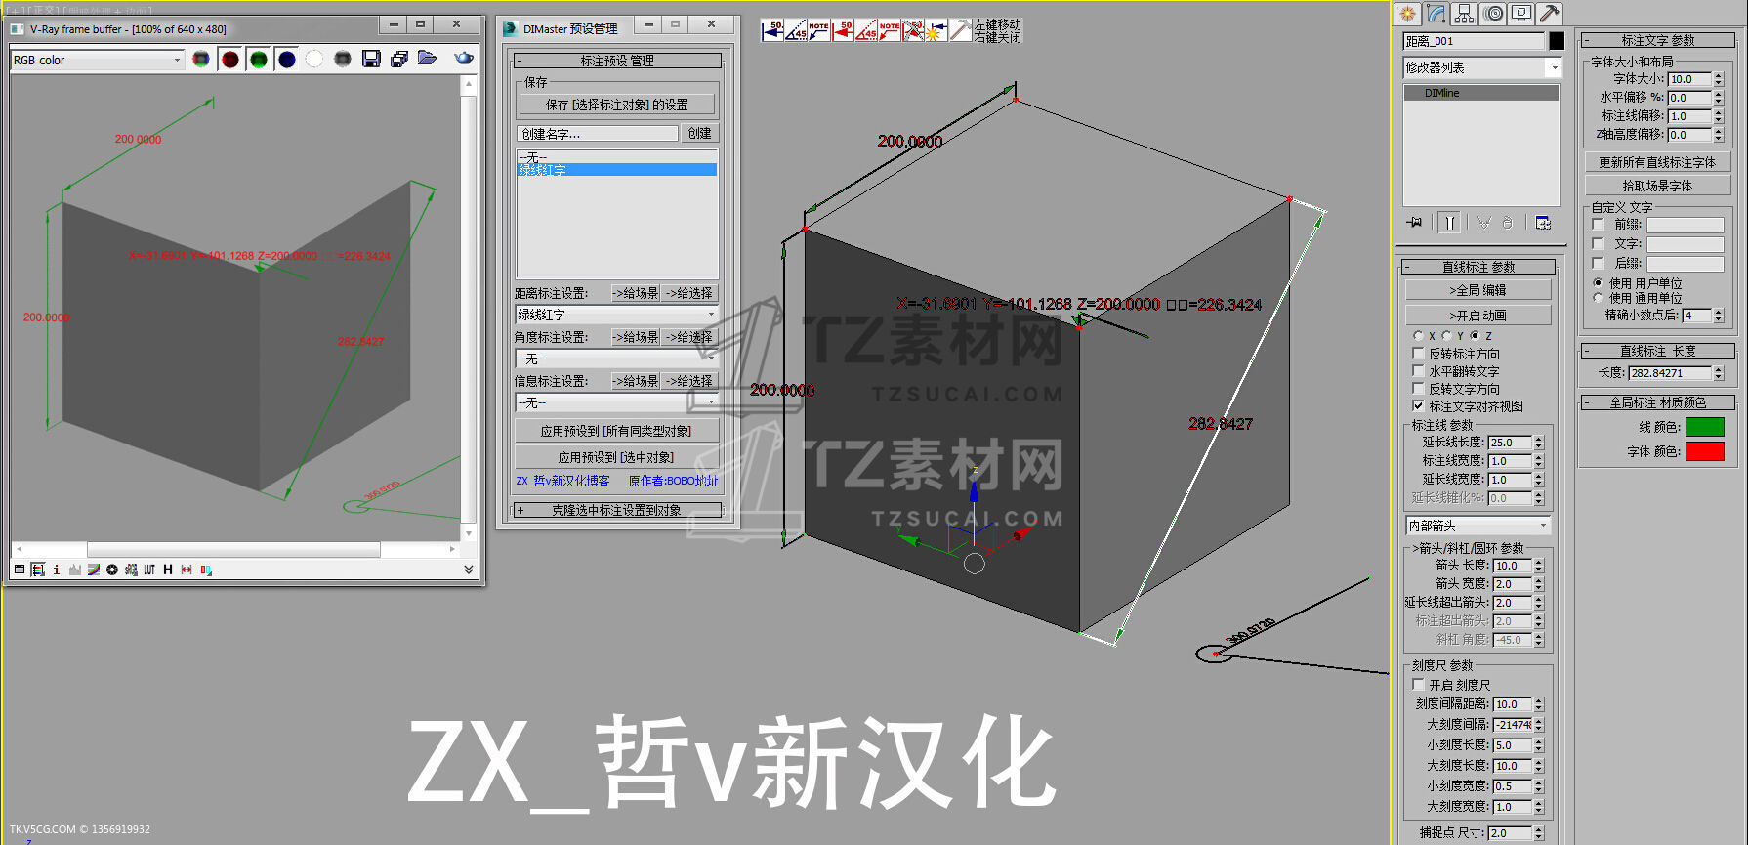Enable the 反转标注方向 checkbox
The width and height of the screenshot is (1748, 845).
(1418, 354)
